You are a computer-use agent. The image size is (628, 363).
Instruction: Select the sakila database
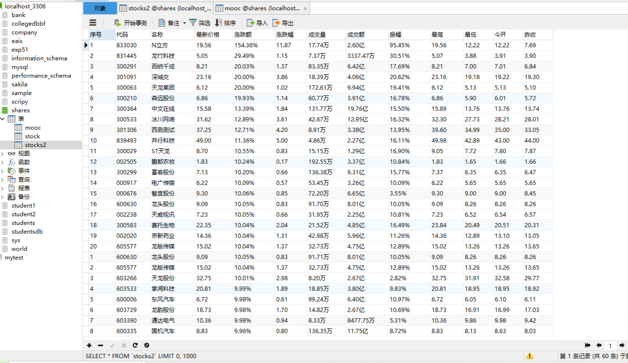point(19,84)
